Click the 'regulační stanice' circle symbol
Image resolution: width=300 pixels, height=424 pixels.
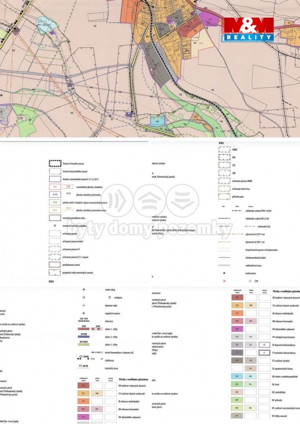click(84, 313)
